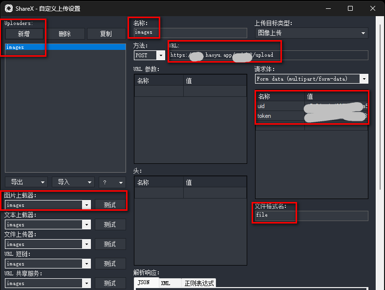Click the 值 column header in 头 table

(x=215, y=182)
